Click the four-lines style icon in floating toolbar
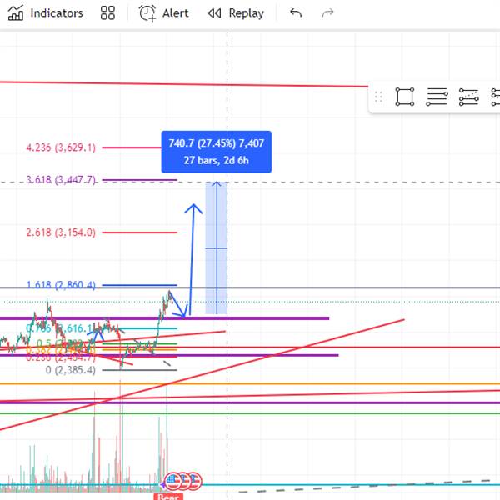500x500 pixels. (x=437, y=97)
